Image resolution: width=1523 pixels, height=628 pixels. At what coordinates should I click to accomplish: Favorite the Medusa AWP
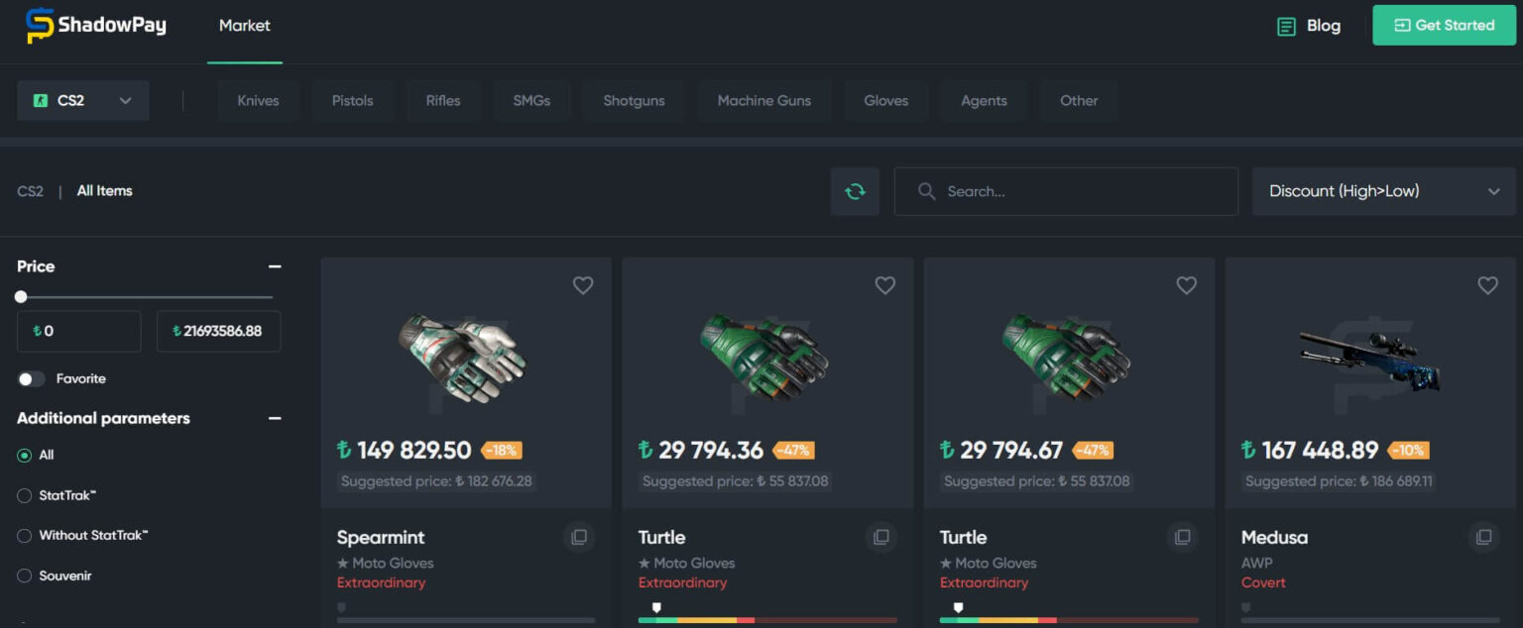pyautogui.click(x=1487, y=285)
